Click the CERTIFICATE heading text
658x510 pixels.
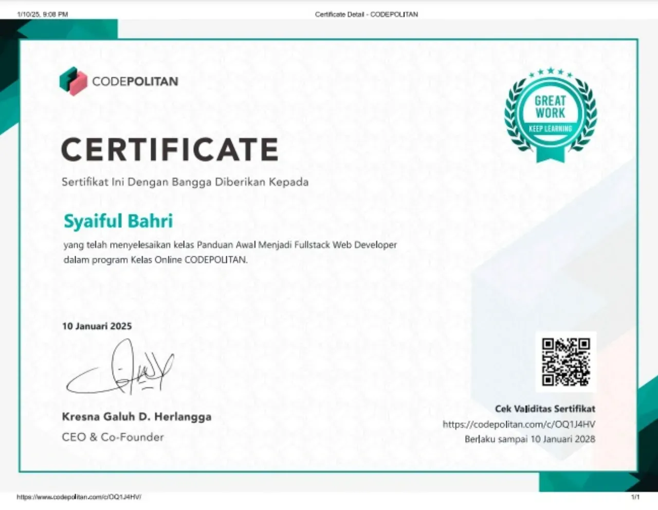pyautogui.click(x=170, y=150)
